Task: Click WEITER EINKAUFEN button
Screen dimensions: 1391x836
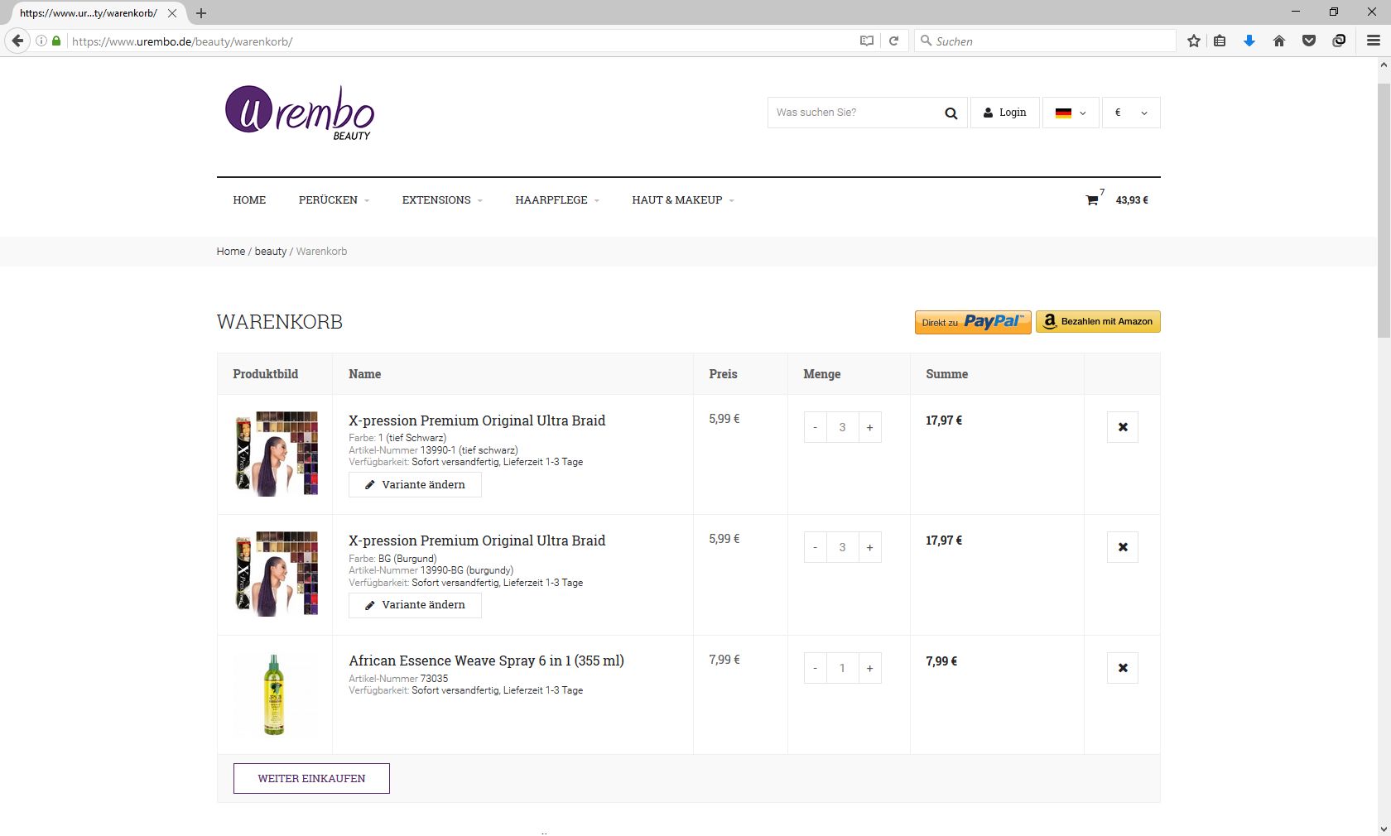Action: click(x=311, y=778)
